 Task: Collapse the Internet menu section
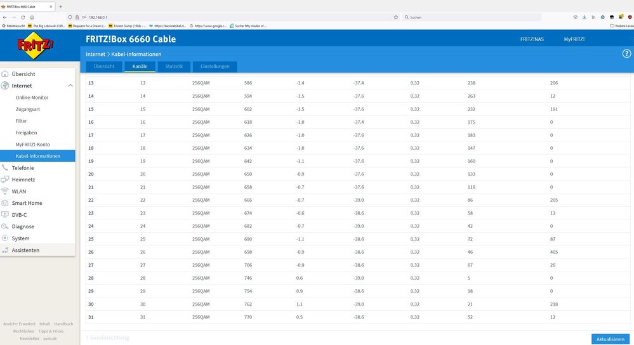pos(70,86)
